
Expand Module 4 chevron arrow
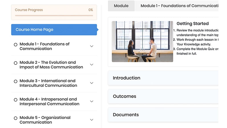[92, 101]
